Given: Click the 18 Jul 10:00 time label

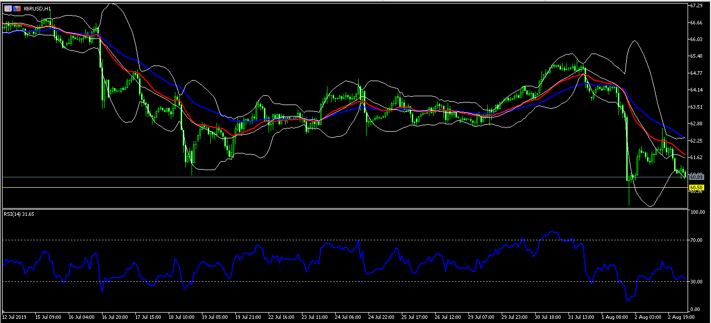Looking at the screenshot, I should 181,316.
